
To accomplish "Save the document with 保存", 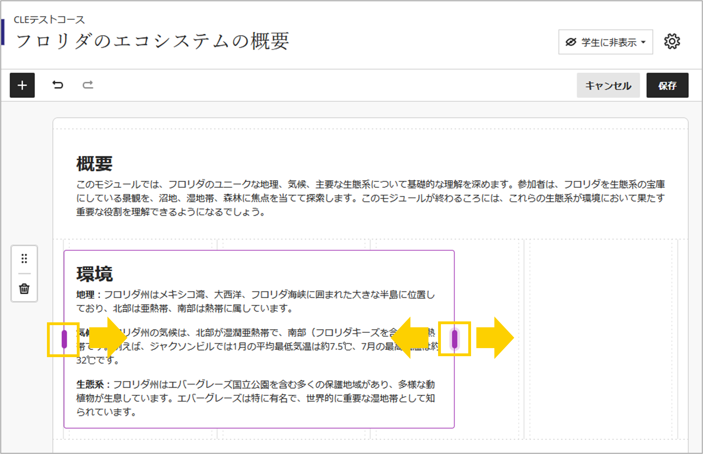I will pos(667,85).
